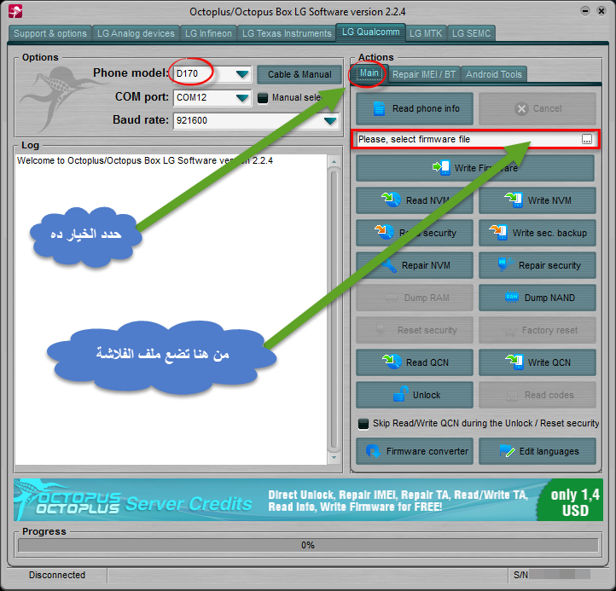Click the Dump NAND chip icon
This screenshot has height=591, width=616.
pos(512,297)
